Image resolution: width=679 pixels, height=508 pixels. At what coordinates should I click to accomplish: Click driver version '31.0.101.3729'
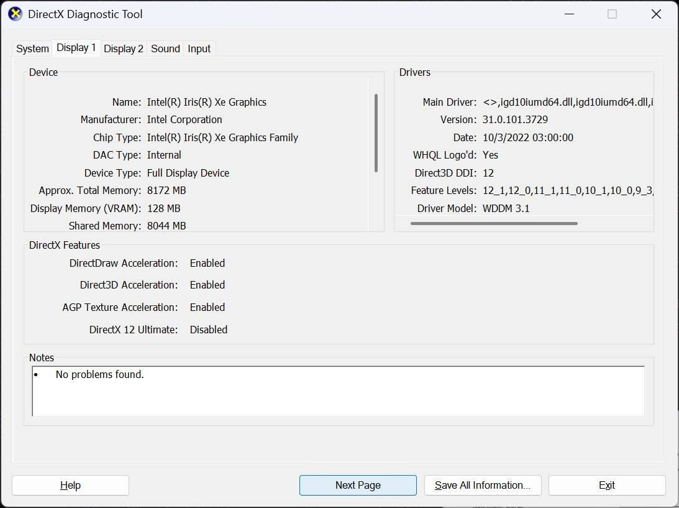click(x=516, y=119)
